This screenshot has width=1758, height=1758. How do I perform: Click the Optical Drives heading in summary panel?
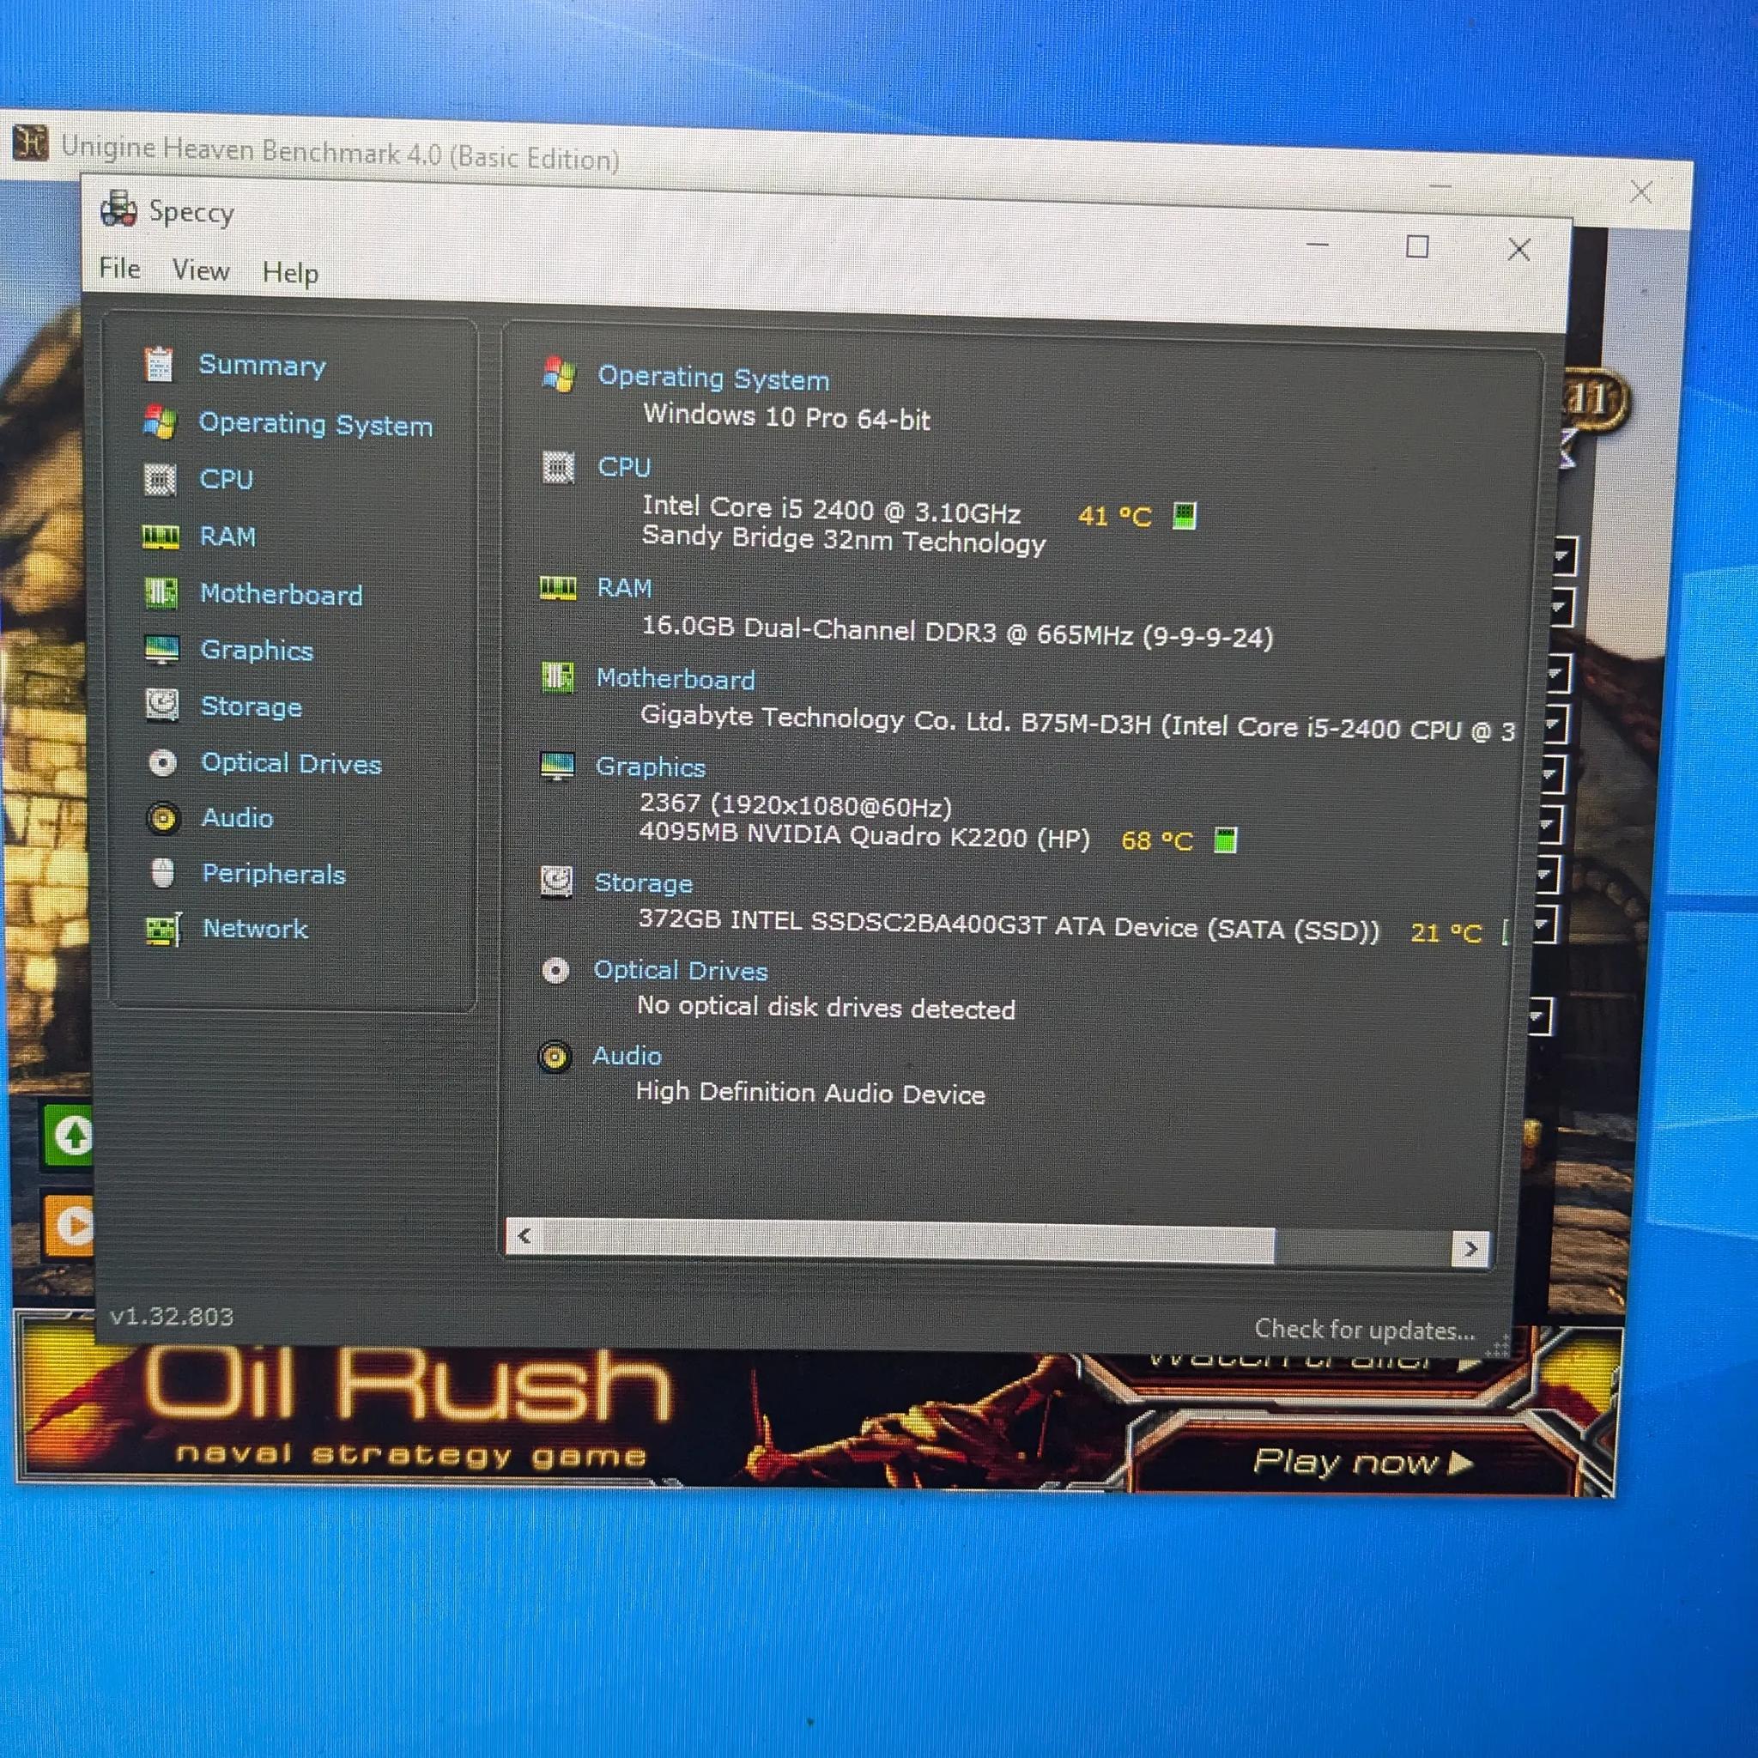(x=681, y=971)
